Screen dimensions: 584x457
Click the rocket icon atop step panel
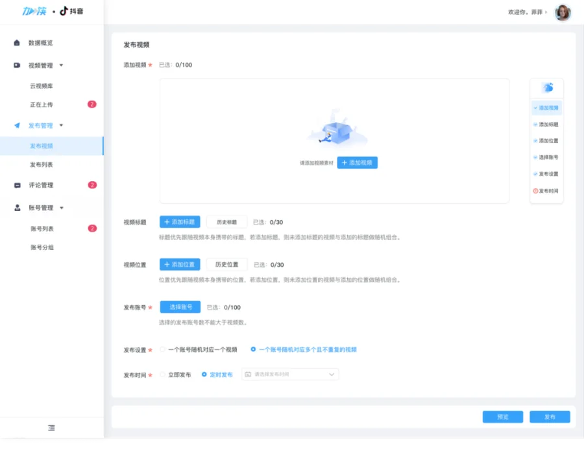pos(548,88)
